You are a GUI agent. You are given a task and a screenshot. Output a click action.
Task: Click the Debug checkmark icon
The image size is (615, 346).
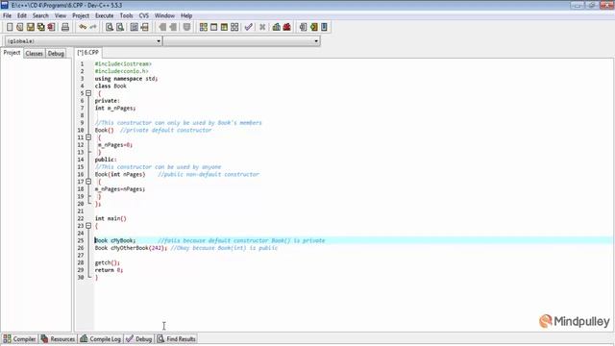click(248, 27)
